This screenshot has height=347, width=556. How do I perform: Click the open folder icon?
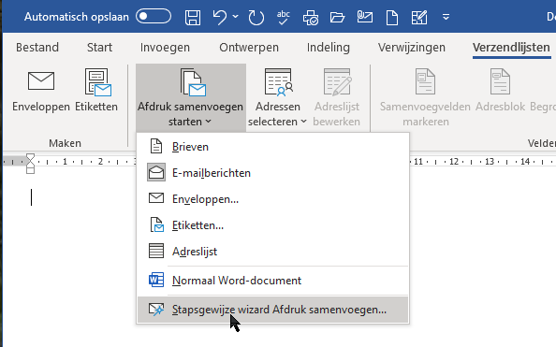[337, 18]
